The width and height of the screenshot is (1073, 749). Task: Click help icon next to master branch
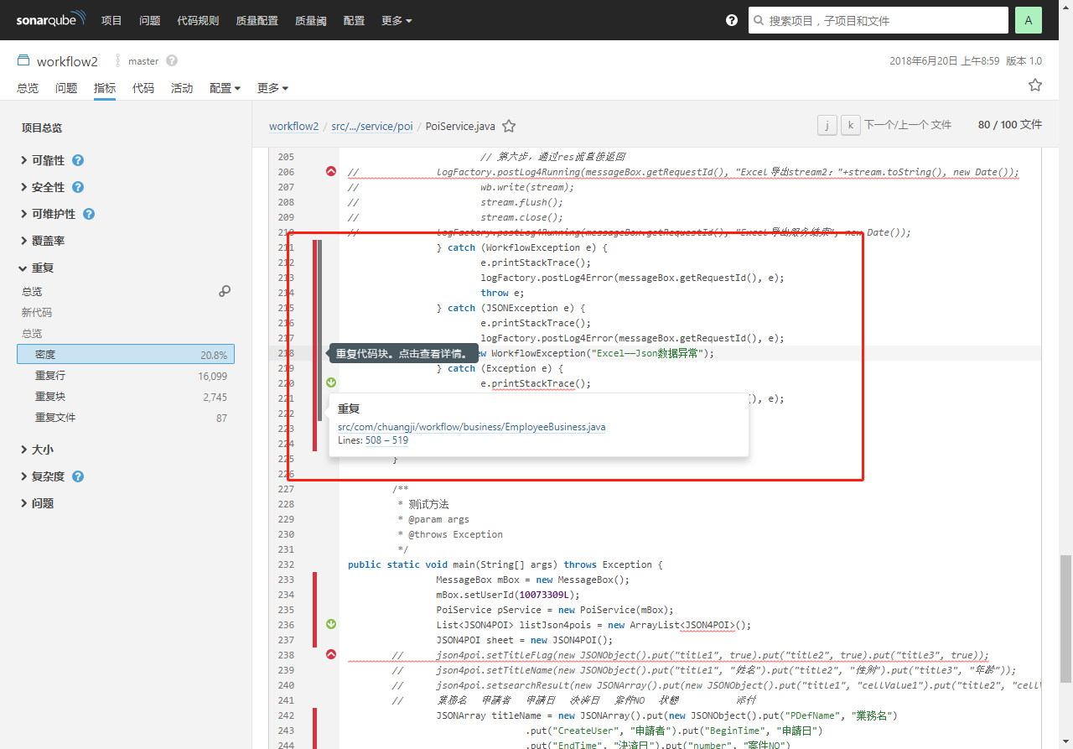point(172,61)
